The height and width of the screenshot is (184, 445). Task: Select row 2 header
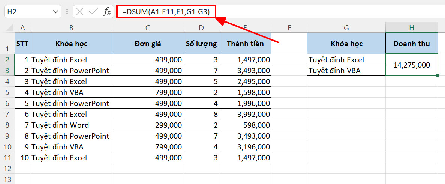[7, 60]
